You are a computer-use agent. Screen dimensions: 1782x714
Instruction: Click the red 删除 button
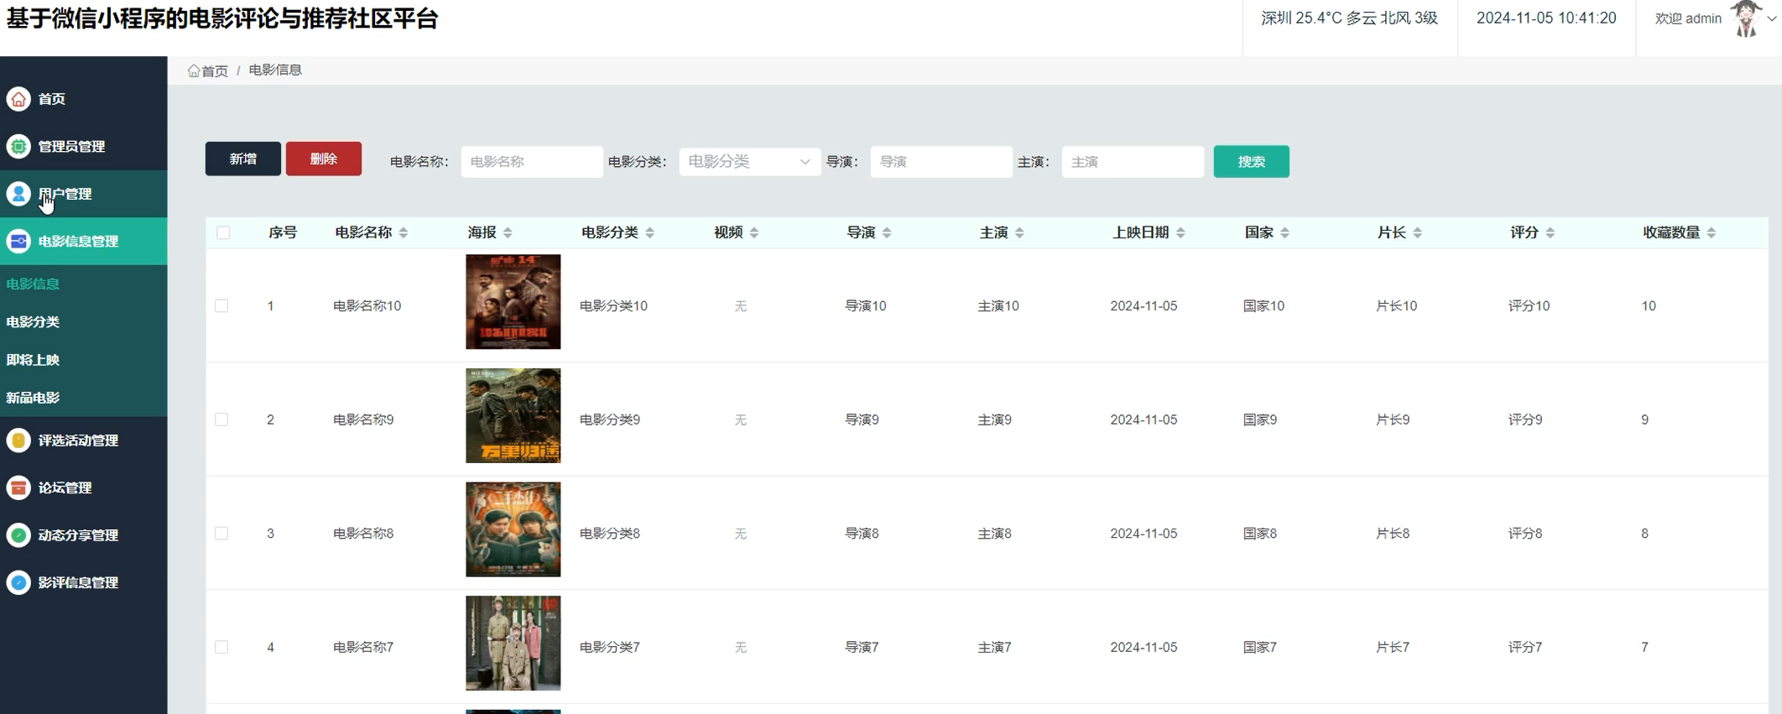pyautogui.click(x=324, y=159)
